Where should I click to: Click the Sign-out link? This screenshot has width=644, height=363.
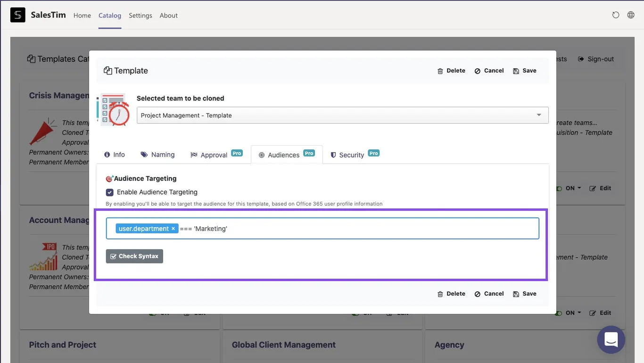point(596,59)
